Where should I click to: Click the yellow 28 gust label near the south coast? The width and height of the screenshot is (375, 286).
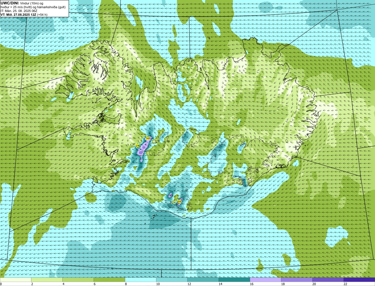pos(179,201)
